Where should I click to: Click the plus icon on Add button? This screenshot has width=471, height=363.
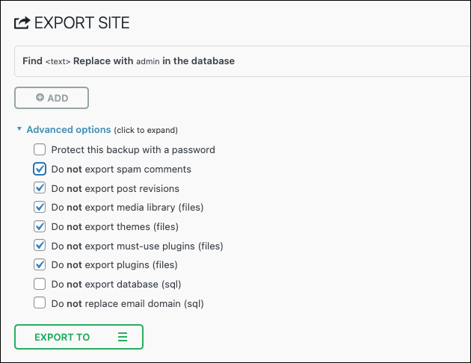(40, 98)
